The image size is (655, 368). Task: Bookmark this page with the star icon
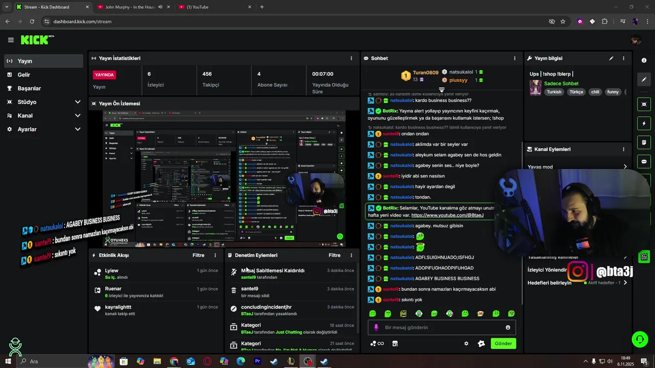coord(563,21)
